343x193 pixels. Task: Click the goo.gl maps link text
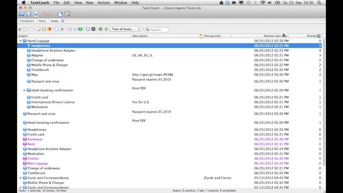tap(152, 75)
